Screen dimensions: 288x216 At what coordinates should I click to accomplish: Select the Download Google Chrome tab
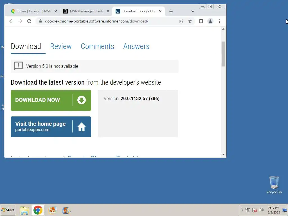pos(138,11)
